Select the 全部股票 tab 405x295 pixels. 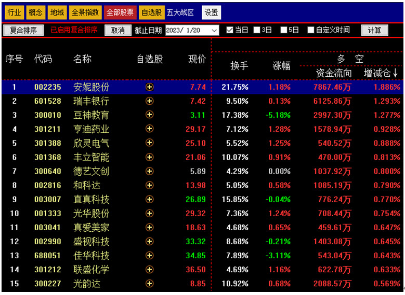pos(120,12)
